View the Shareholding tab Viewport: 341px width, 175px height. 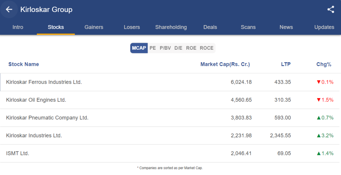171,27
